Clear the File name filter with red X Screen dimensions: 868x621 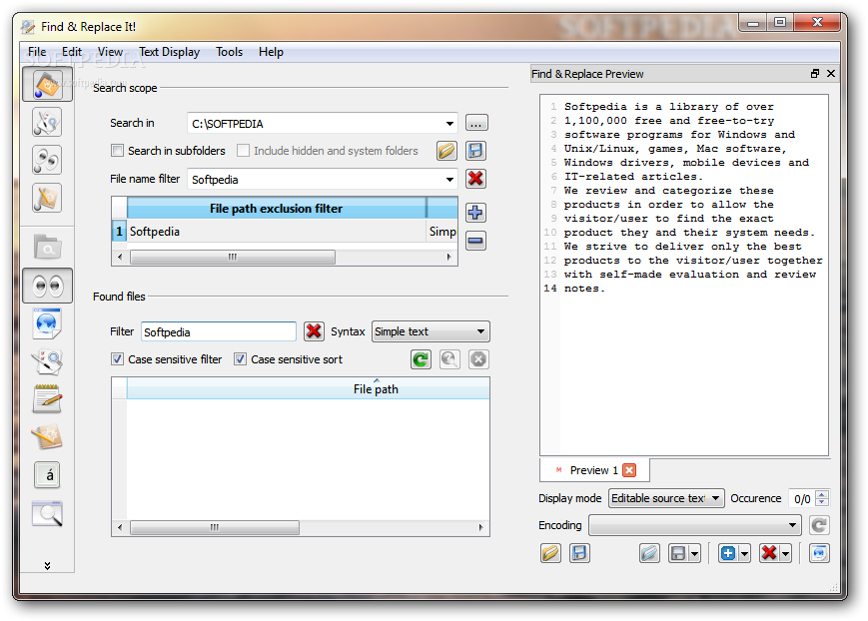[x=475, y=179]
